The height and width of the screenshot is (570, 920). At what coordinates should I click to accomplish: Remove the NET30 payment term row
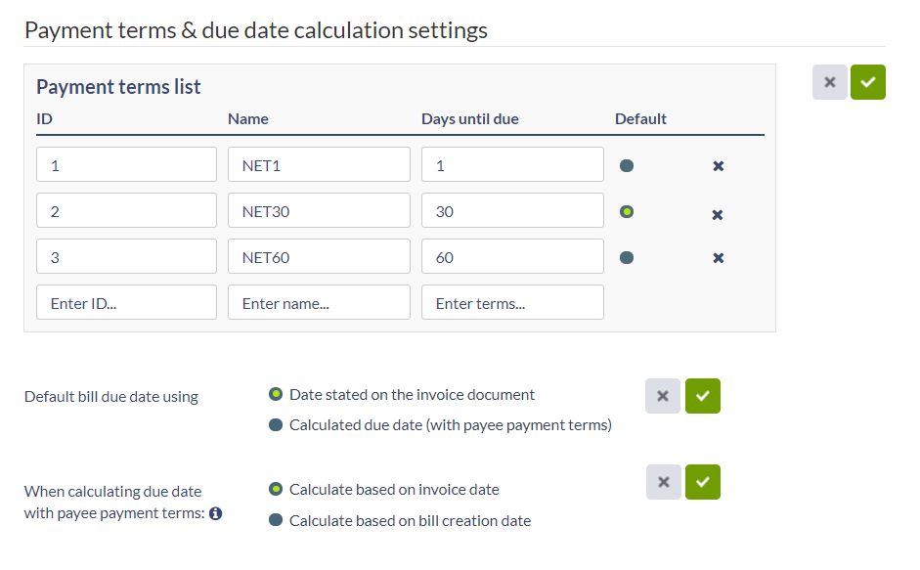717,215
